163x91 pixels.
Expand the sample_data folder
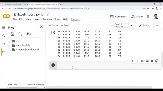[9, 45]
